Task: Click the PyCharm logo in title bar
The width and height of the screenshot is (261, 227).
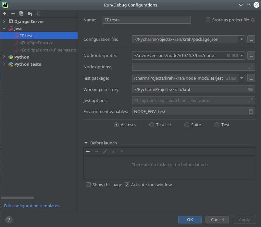Action: pyautogui.click(x=5, y=5)
